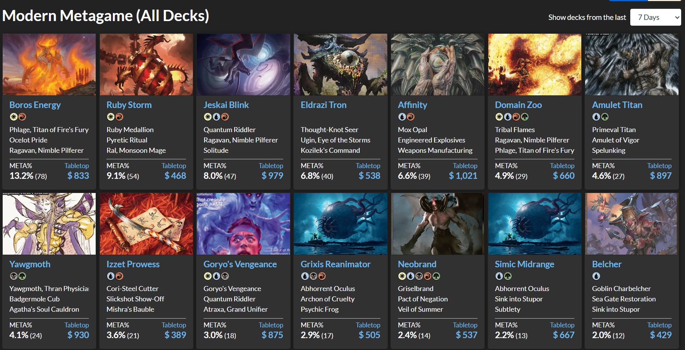Click the red mana symbol under Jeskai Blink
The height and width of the screenshot is (350, 685).
pyautogui.click(x=225, y=117)
